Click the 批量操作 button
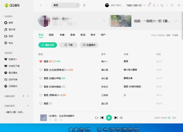This screenshot has width=183, height=132. [x=89, y=45]
